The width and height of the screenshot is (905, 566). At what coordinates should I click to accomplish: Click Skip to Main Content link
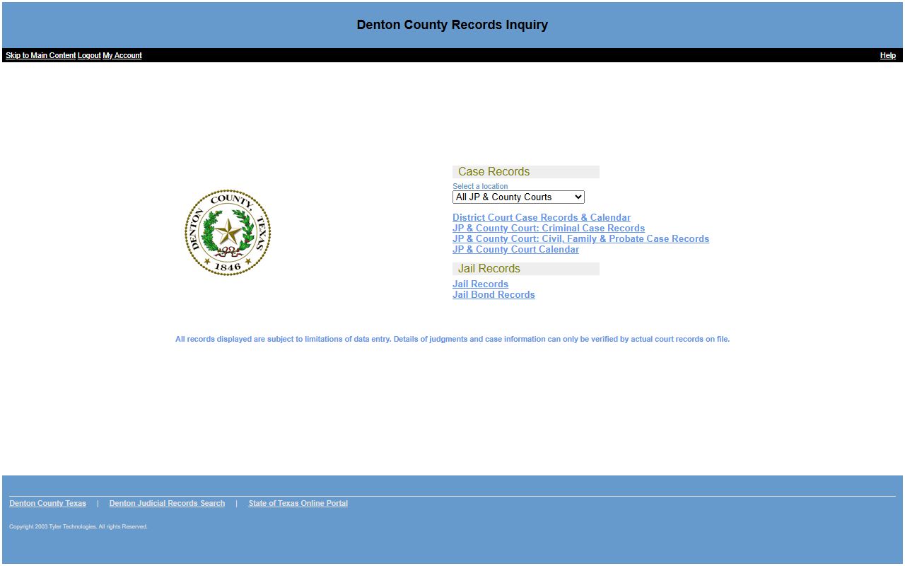tap(40, 55)
